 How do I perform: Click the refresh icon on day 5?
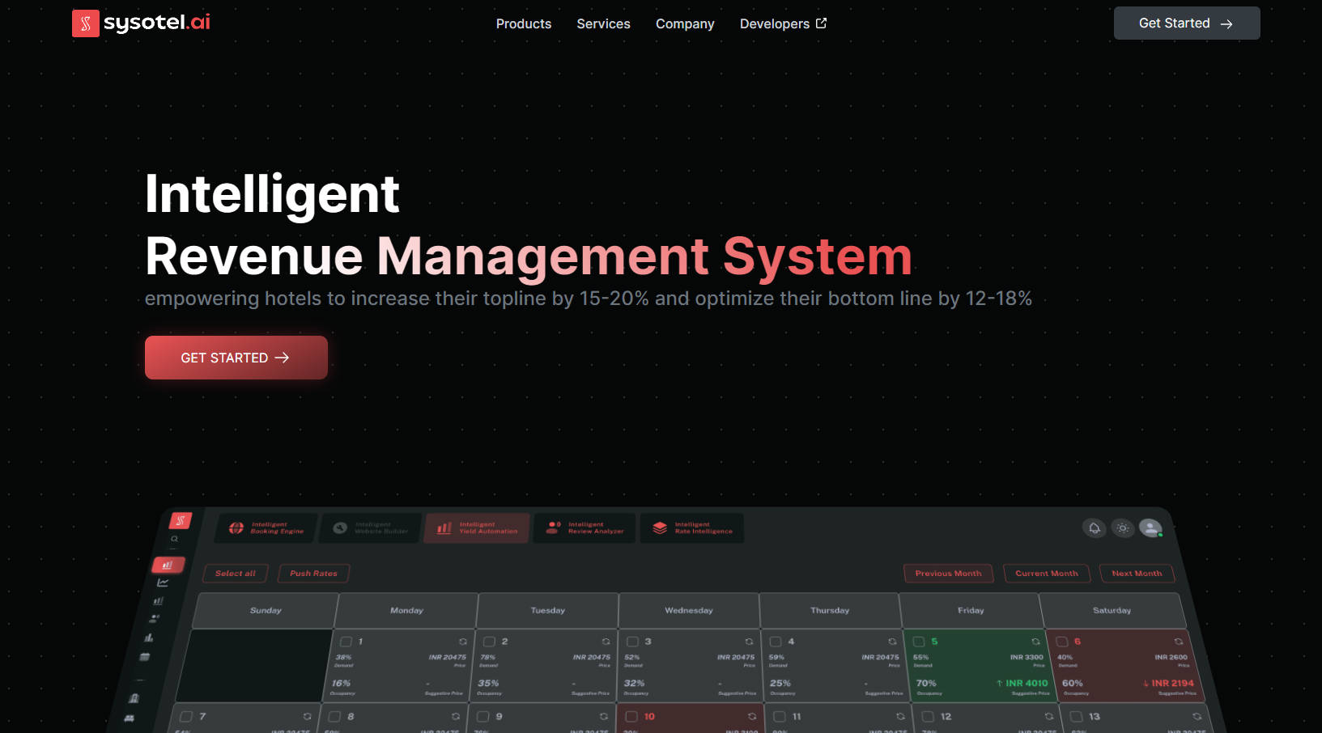(1035, 642)
